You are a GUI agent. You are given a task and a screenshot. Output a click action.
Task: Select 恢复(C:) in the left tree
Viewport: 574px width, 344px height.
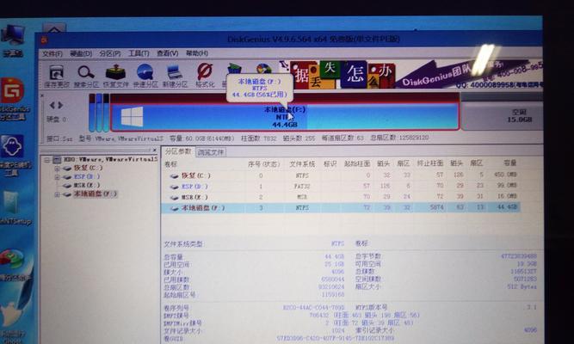(x=88, y=168)
